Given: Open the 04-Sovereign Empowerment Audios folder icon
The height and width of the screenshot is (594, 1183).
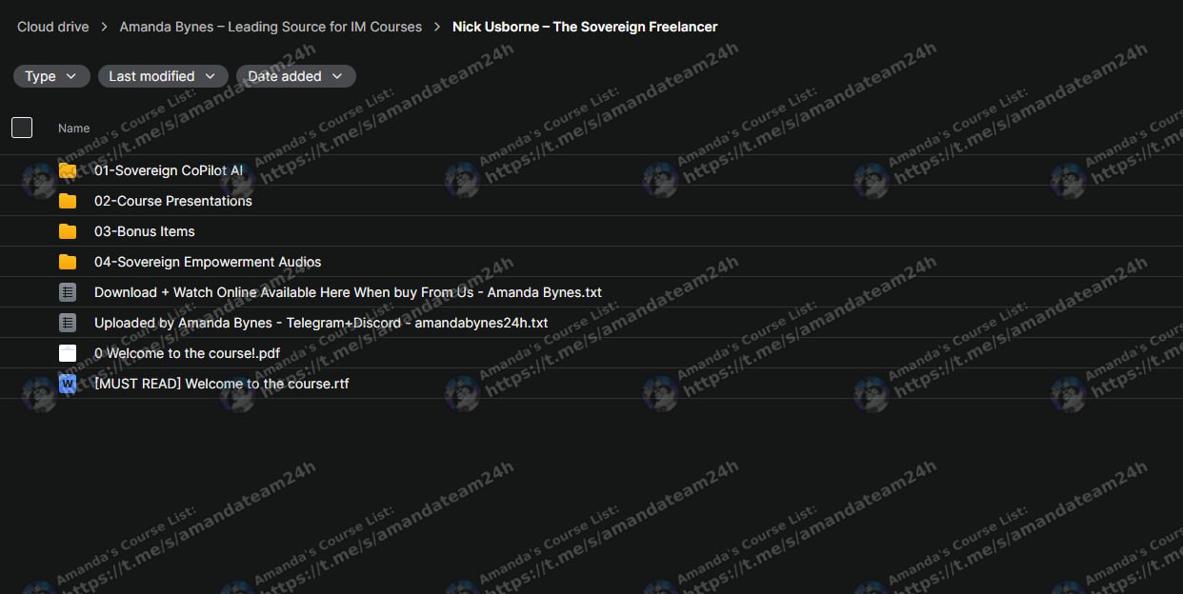Looking at the screenshot, I should click(68, 262).
